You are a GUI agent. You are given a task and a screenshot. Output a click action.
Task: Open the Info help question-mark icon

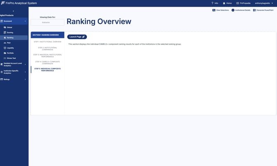click(213, 3)
